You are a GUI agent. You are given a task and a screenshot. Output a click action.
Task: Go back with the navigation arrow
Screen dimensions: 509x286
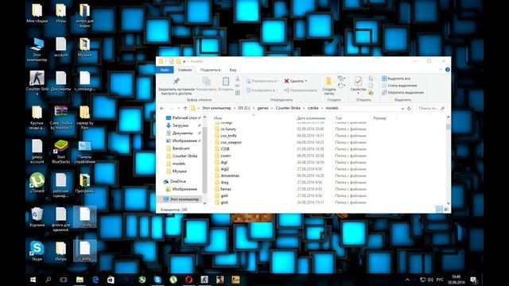pos(162,108)
